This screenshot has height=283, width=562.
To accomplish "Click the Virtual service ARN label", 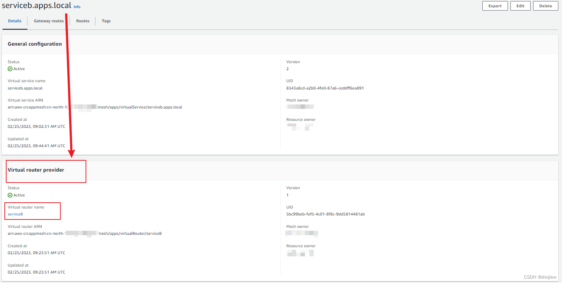I will pyautogui.click(x=25, y=100).
